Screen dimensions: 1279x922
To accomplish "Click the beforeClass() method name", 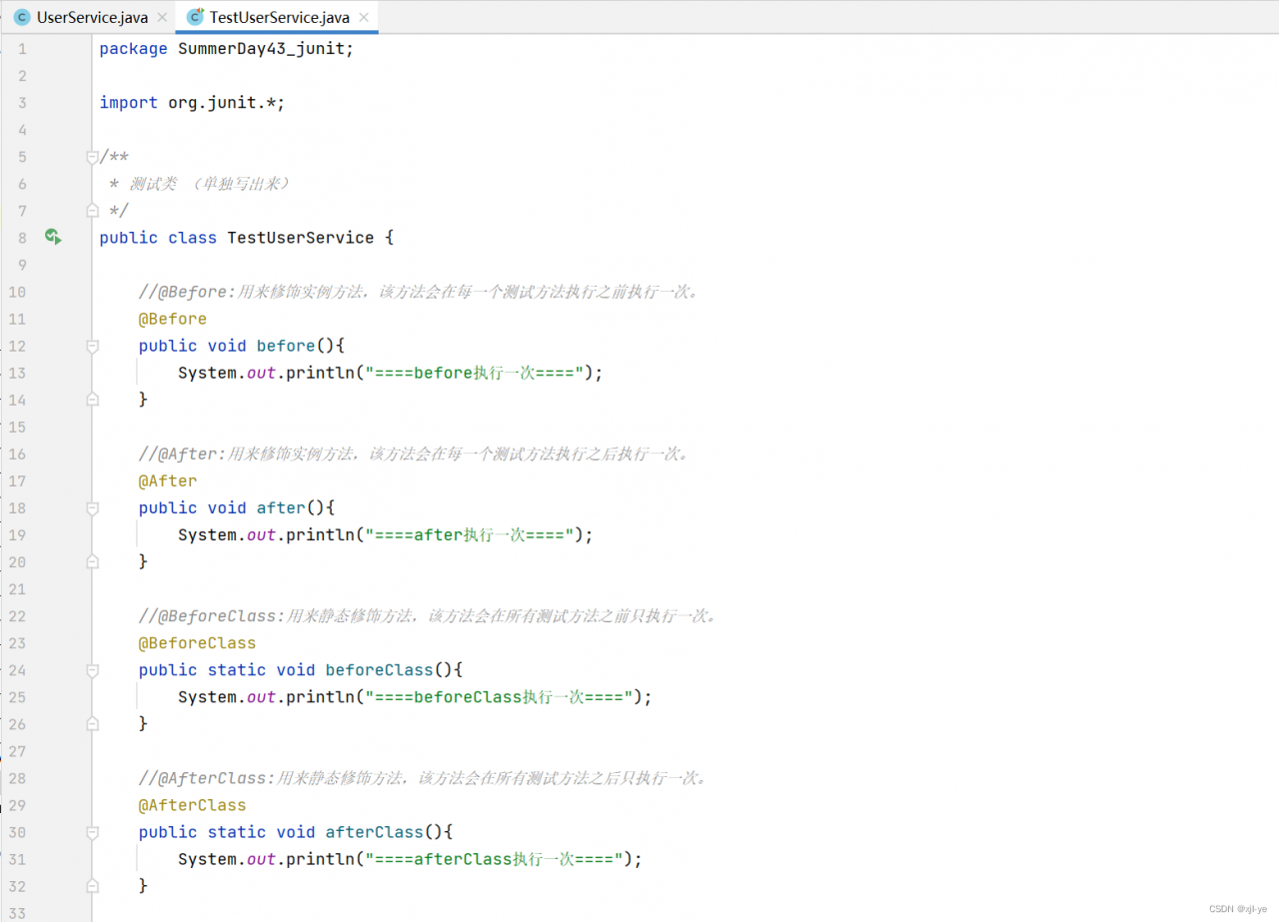I will tap(380, 669).
